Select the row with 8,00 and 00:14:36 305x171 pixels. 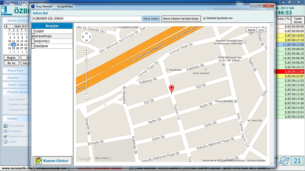[290, 103]
